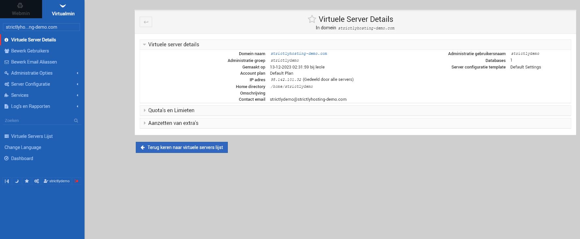580x239 pixels.
Task: Click the Webmin logo icon
Action: coord(21,6)
